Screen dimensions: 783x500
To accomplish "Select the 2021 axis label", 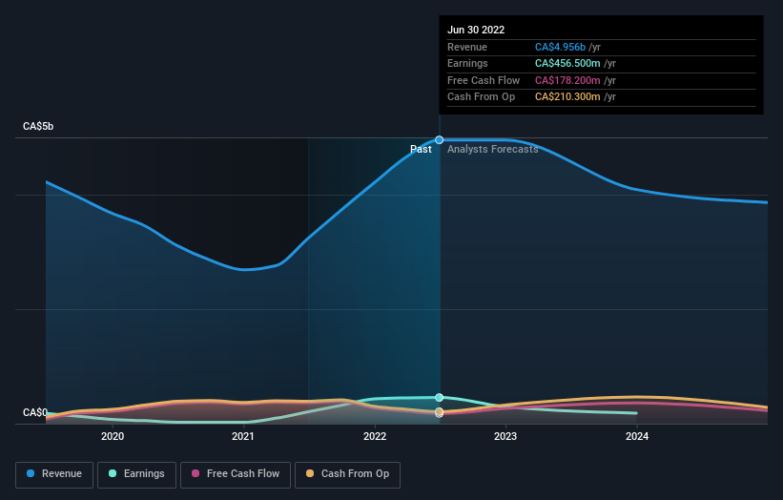I will coord(243,436).
